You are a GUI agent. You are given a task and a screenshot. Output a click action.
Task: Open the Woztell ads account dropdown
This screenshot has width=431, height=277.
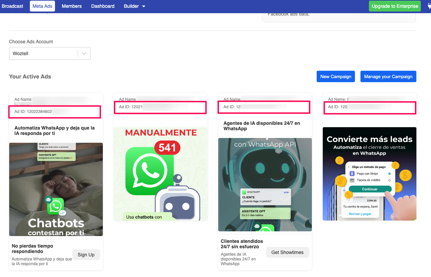click(50, 53)
